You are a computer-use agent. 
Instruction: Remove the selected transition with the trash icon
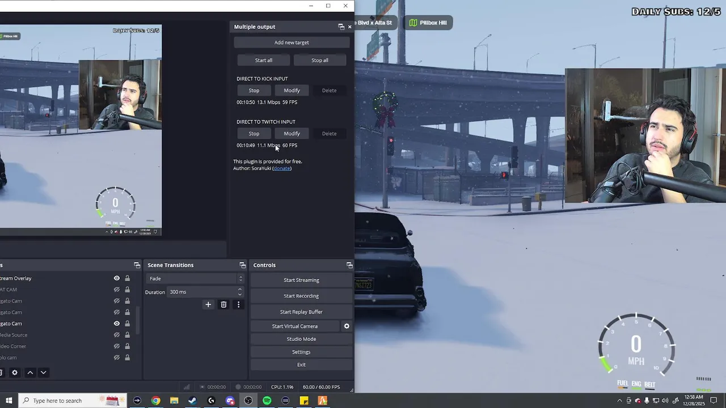coord(223,305)
